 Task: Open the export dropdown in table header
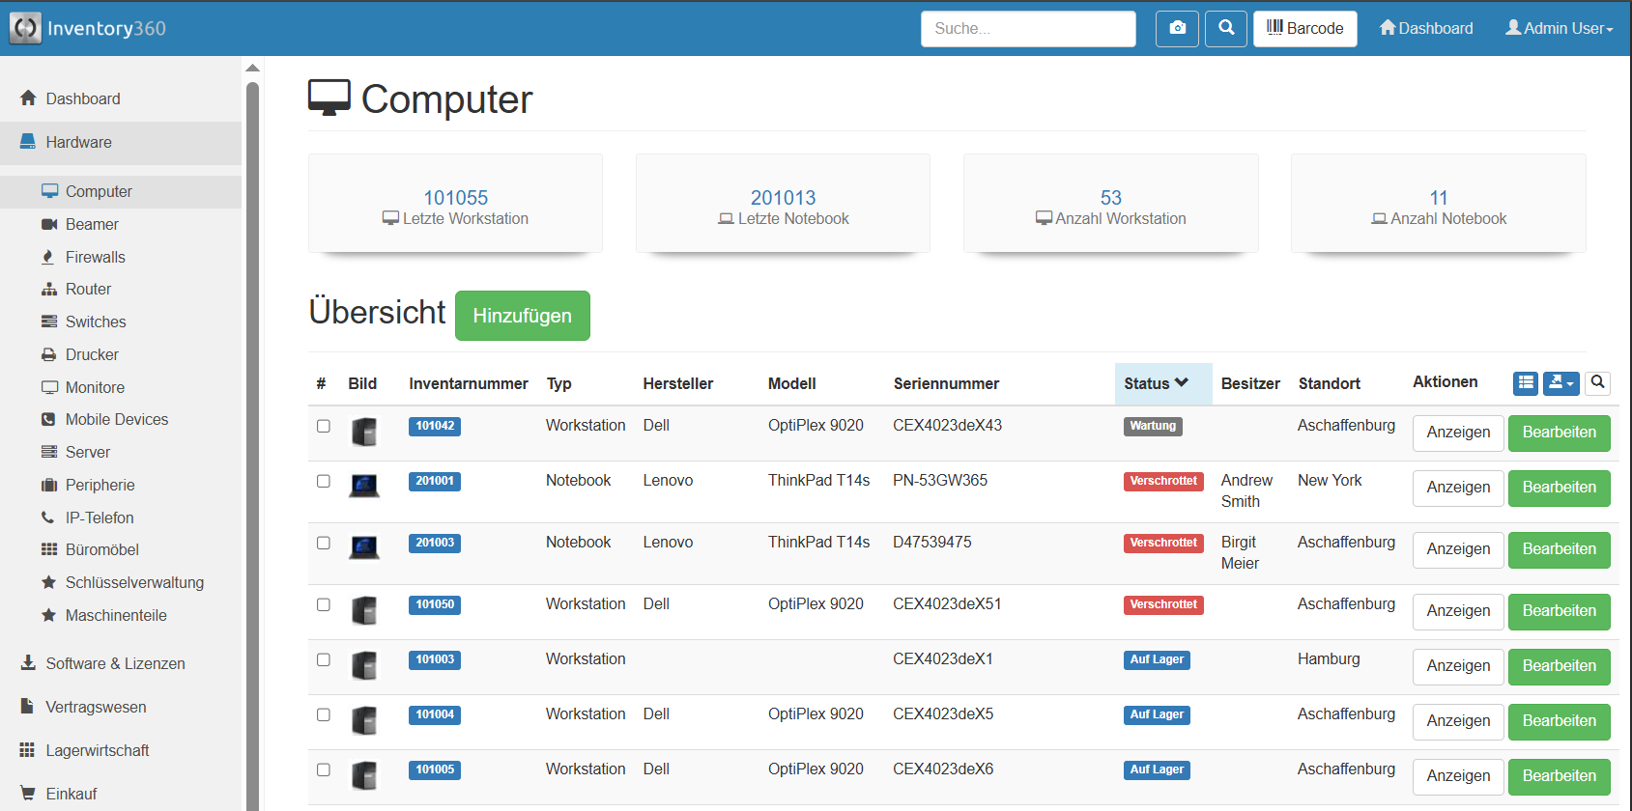[x=1560, y=383]
